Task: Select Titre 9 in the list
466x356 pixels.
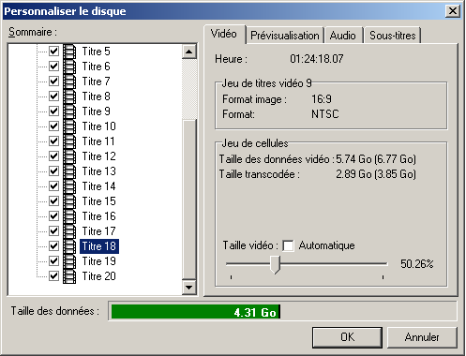Action: coord(97,111)
